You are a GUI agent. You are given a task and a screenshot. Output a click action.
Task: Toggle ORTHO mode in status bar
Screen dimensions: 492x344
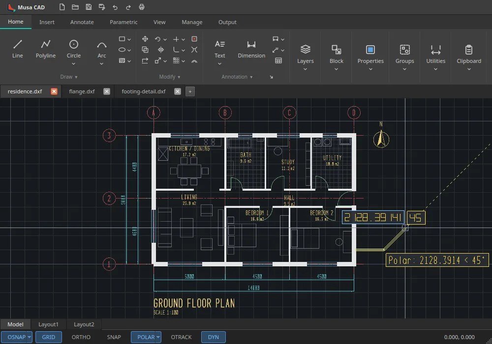81,337
